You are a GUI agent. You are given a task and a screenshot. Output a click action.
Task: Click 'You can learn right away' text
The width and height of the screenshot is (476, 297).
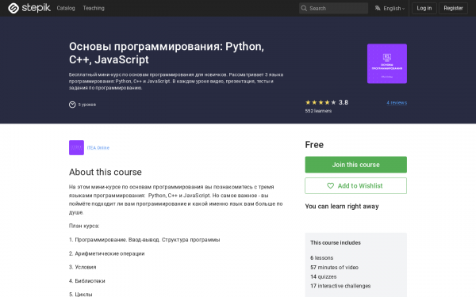click(342, 207)
